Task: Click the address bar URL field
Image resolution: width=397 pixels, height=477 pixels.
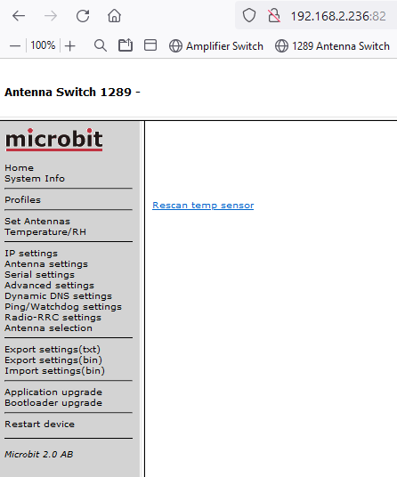Action: click(338, 16)
